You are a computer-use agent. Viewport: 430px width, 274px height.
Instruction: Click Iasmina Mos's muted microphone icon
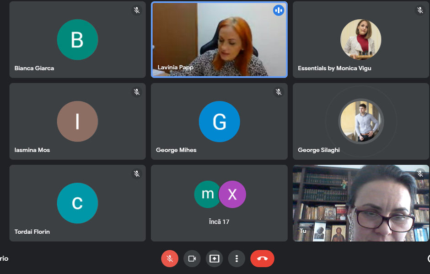click(x=137, y=92)
